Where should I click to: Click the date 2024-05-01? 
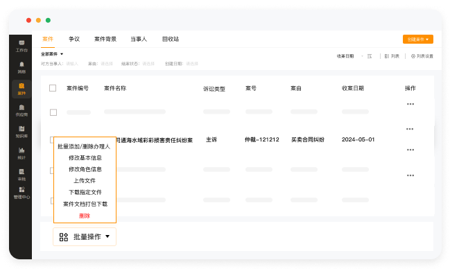[358, 140]
